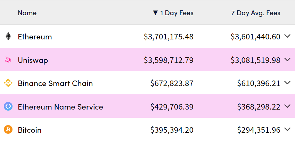Click the pink Uniswap unicorn icon
Image resolution: width=295 pixels, height=141 pixels.
[x=8, y=60]
